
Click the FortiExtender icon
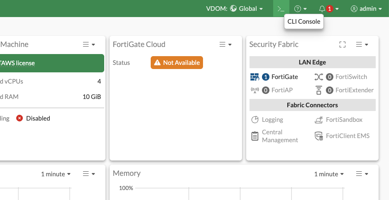319,90
